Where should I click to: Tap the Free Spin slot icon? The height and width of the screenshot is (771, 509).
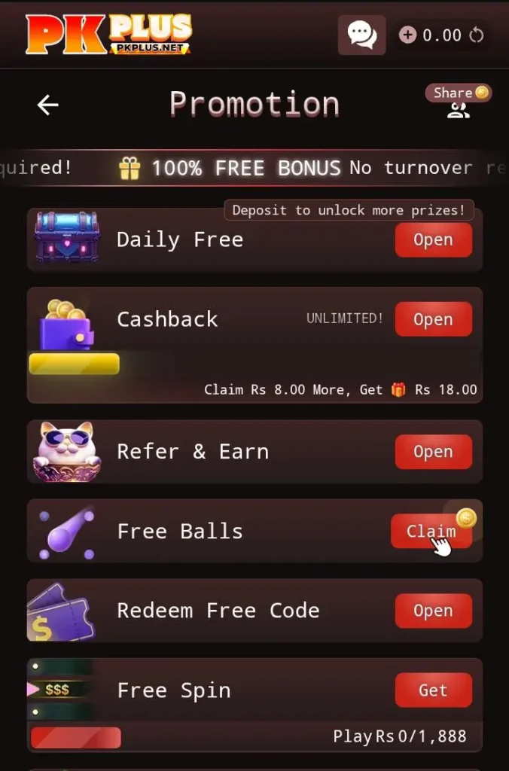pos(59,690)
